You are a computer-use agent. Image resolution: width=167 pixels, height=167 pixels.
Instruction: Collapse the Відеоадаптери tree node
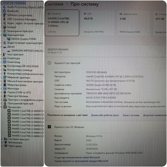point(1,35)
